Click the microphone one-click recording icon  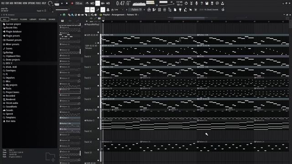[x=196, y=3]
